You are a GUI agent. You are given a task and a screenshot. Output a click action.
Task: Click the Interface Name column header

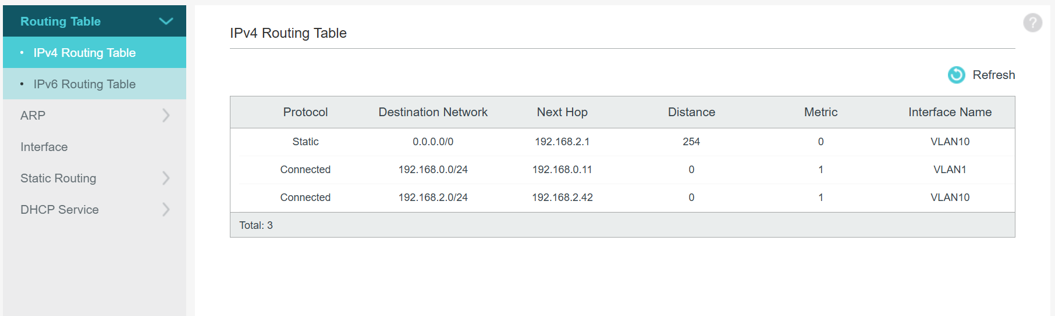pyautogui.click(x=950, y=112)
